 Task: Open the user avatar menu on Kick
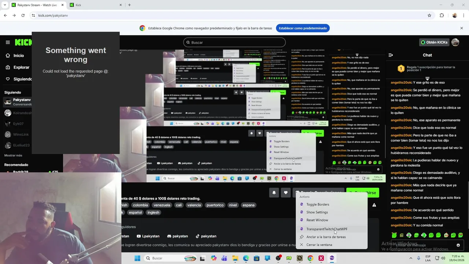[x=455, y=42]
